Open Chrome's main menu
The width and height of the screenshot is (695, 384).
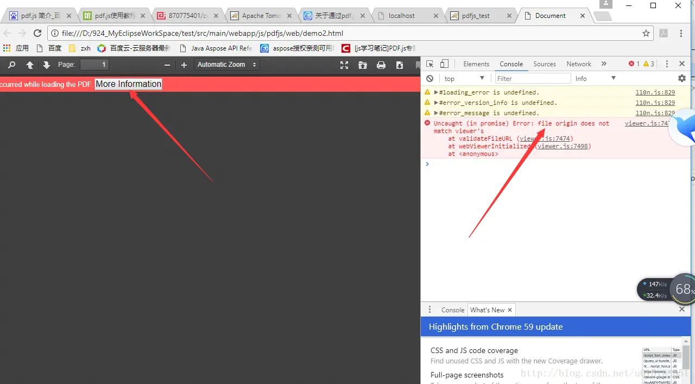coord(681,33)
